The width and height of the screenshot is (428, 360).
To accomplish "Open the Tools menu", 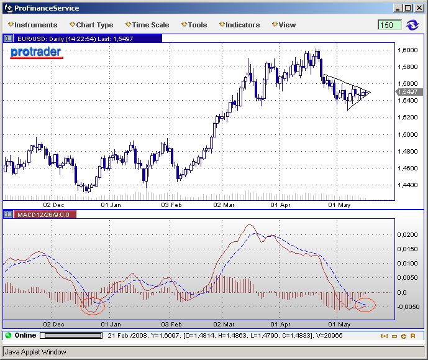I will pyautogui.click(x=194, y=25).
